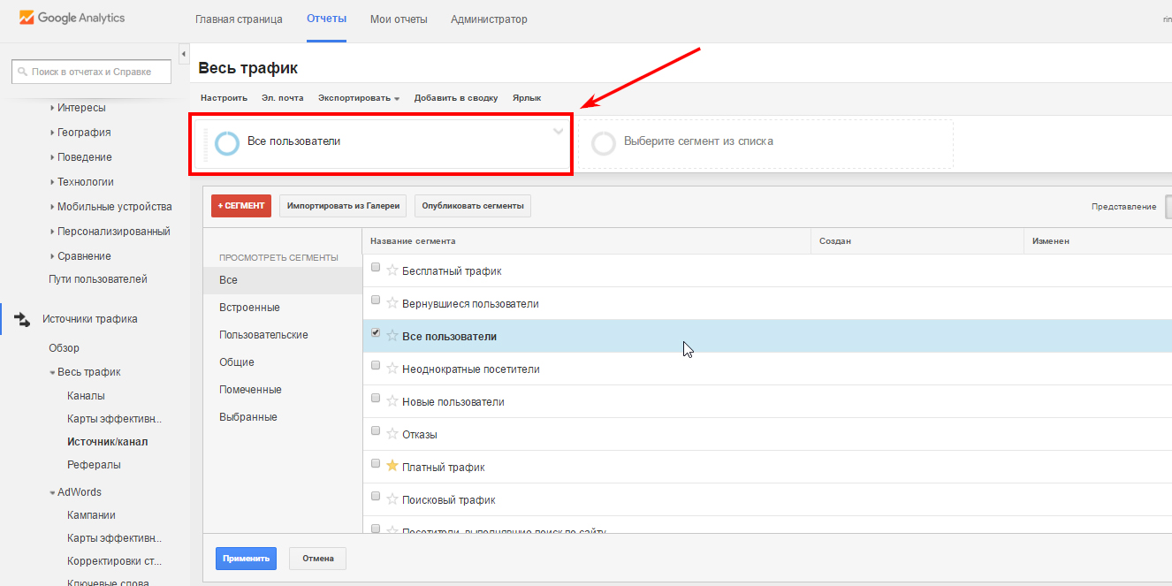Check the Бесплатный трафик checkbox
This screenshot has width=1172, height=586.
click(x=376, y=267)
